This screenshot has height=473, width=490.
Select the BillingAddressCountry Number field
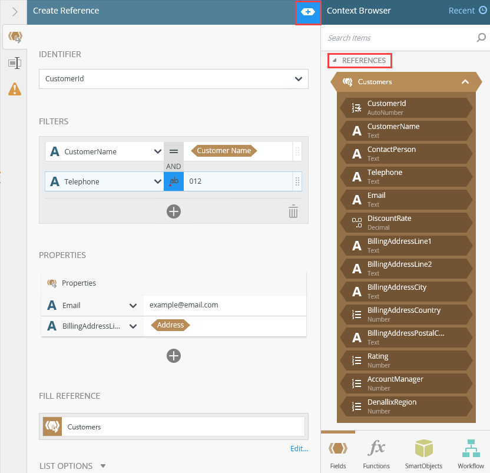406,315
